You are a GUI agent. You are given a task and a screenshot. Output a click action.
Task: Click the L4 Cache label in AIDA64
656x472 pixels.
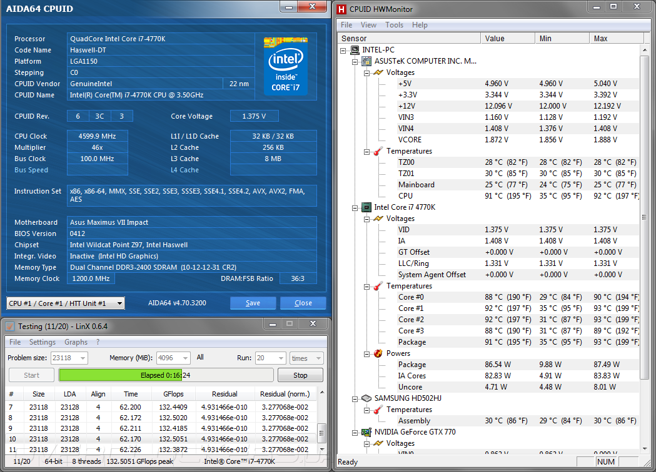click(184, 170)
